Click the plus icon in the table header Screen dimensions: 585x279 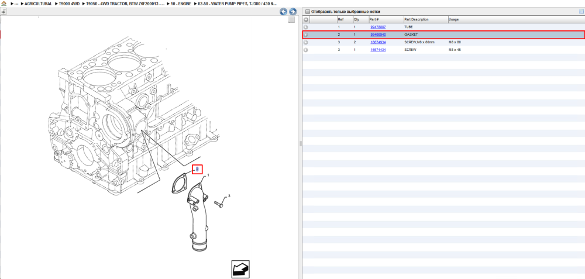coord(305,19)
